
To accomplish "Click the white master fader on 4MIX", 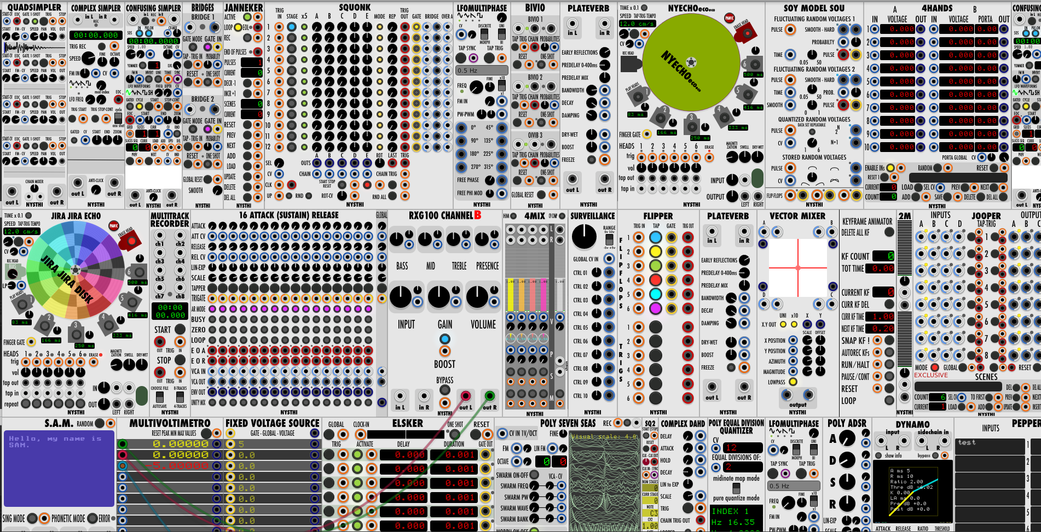I will 559,295.
